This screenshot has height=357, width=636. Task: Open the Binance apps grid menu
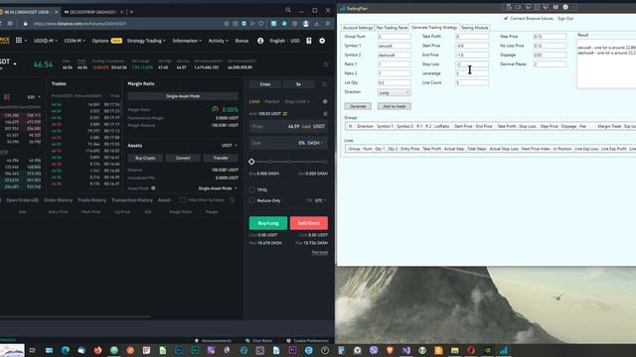click(x=19, y=41)
